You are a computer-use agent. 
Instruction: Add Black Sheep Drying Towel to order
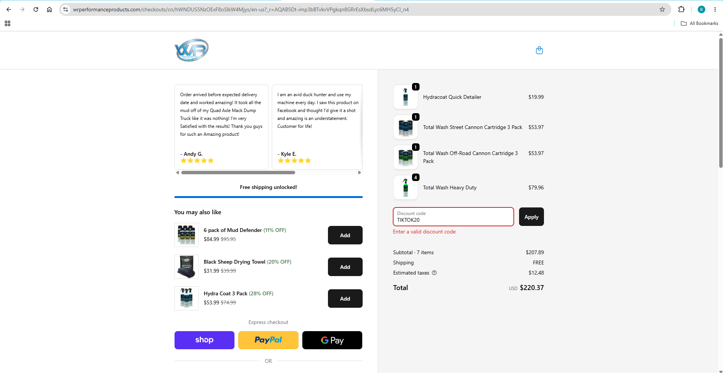tap(345, 267)
